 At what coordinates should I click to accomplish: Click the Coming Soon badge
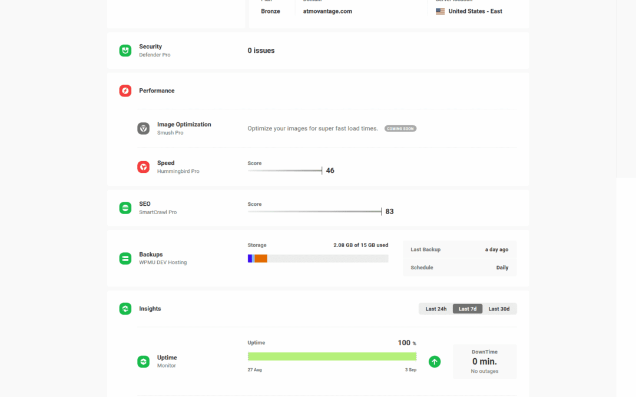tap(400, 128)
